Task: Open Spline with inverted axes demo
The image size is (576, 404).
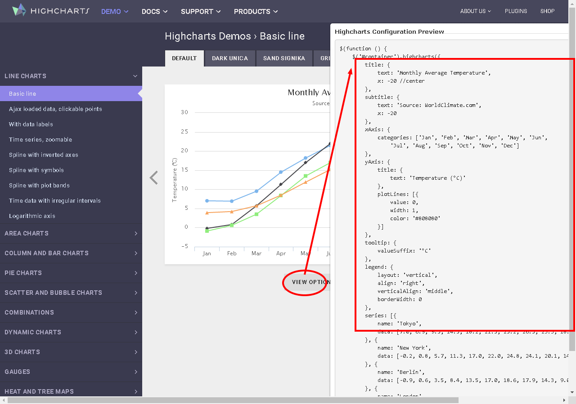Action: (x=44, y=155)
